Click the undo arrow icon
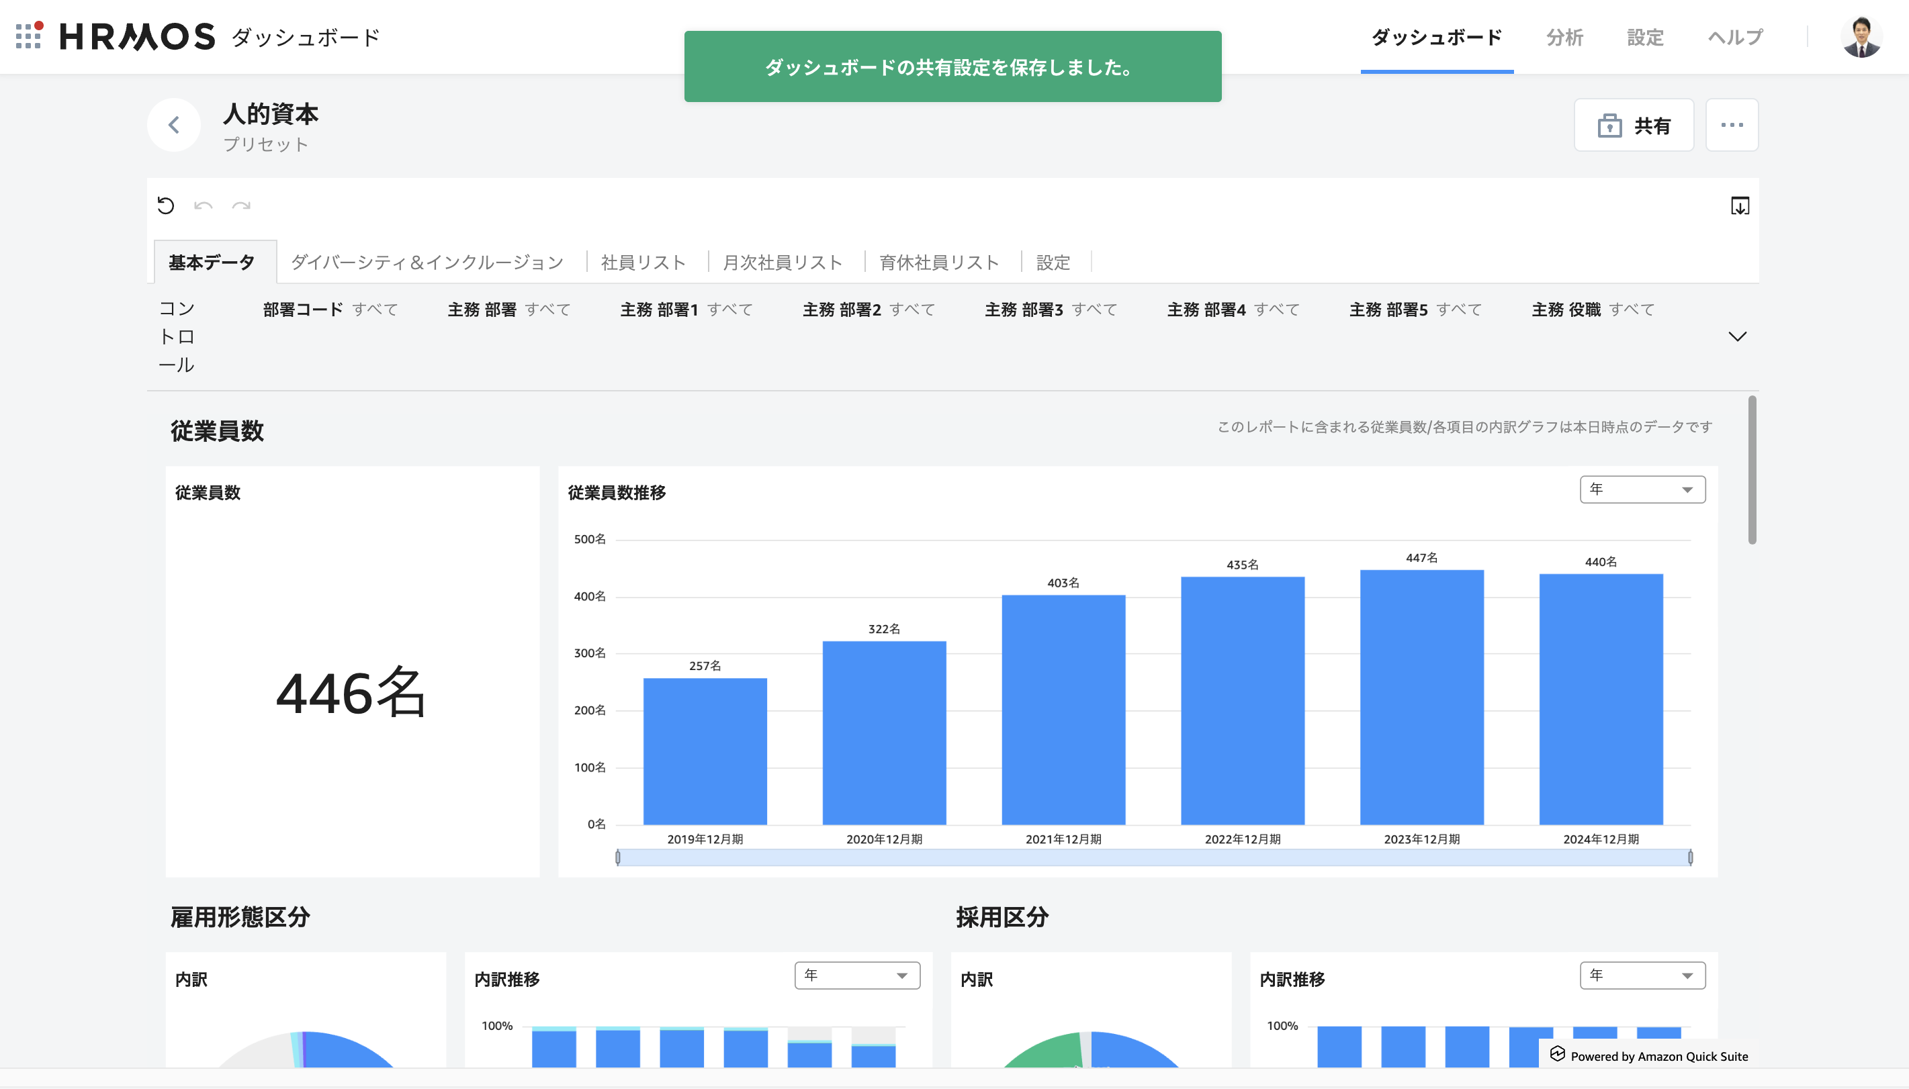The width and height of the screenshot is (1909, 1089). [204, 205]
